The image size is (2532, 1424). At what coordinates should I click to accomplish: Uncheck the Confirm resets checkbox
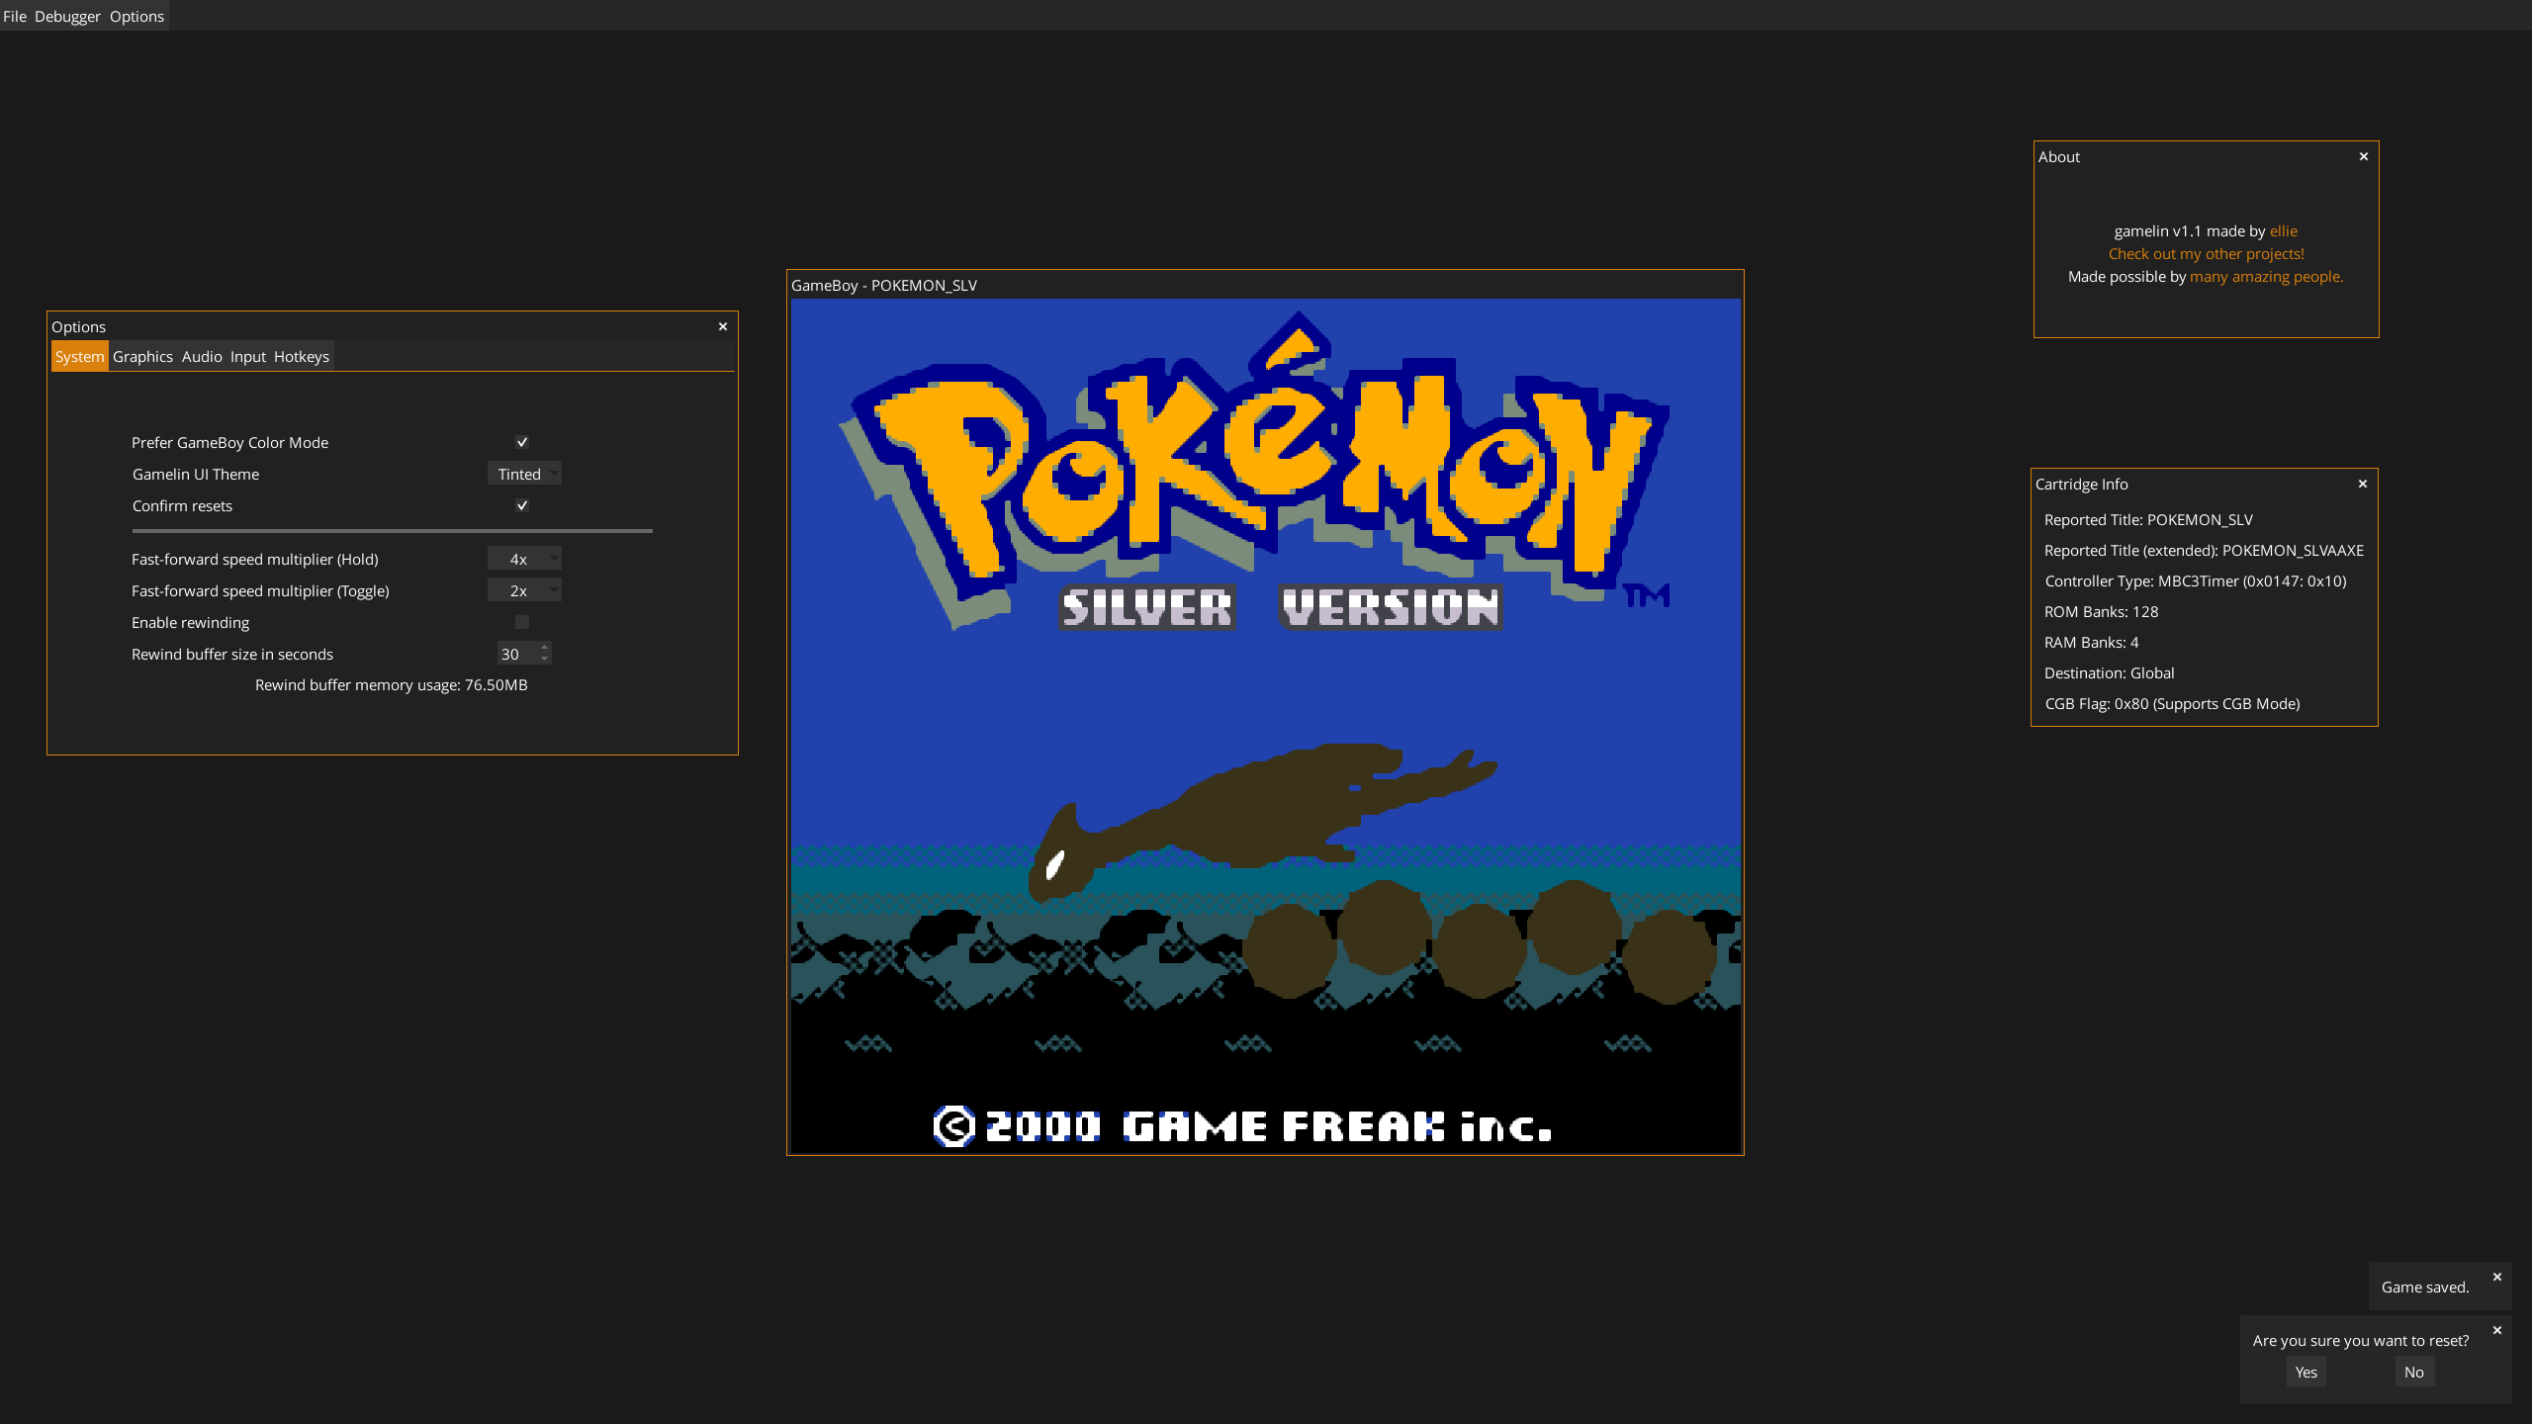(522, 505)
